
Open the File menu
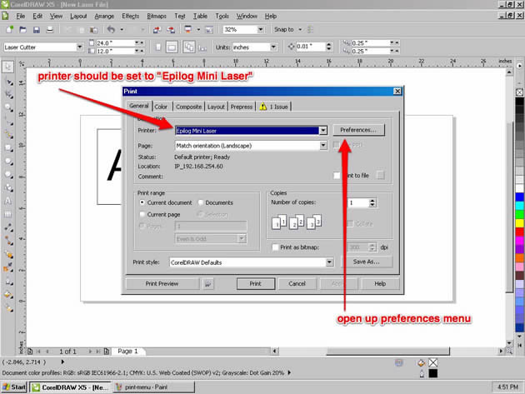[21, 16]
